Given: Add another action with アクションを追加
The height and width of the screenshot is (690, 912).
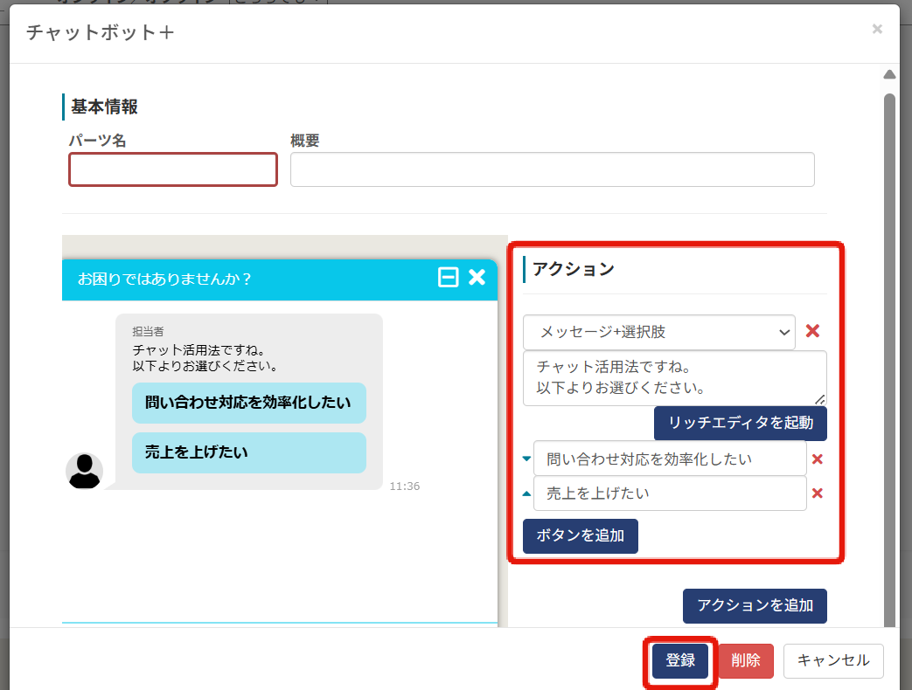Looking at the screenshot, I should [x=754, y=605].
